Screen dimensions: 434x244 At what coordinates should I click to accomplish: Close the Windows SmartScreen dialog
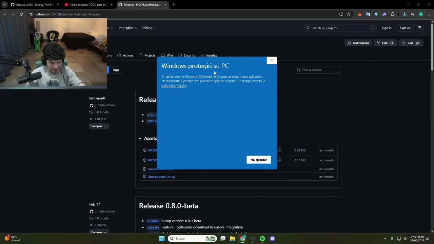[272, 60]
